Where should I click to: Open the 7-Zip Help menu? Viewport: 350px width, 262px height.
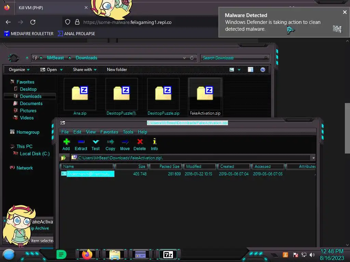tap(143, 132)
